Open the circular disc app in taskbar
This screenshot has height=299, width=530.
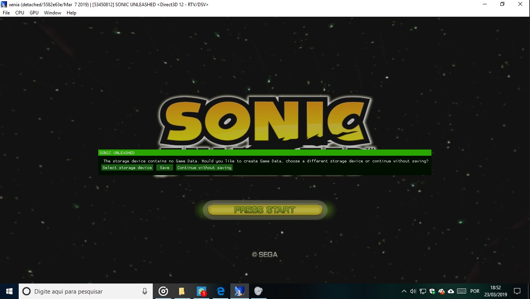click(x=163, y=291)
